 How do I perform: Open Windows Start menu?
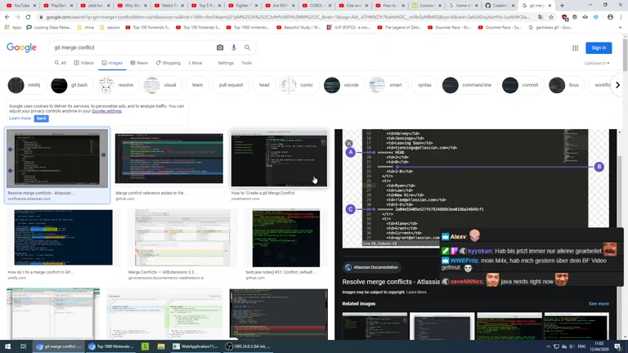pos(7,346)
